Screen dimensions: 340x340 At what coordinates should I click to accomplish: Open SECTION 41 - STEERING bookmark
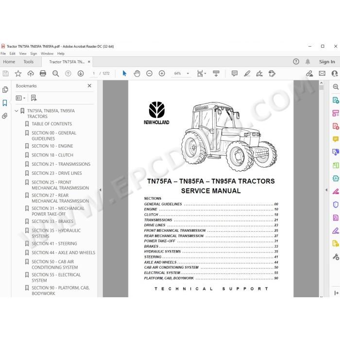[x=54, y=244]
